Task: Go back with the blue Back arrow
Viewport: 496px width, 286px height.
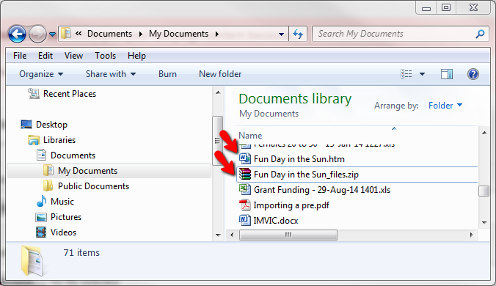Action: click(17, 34)
